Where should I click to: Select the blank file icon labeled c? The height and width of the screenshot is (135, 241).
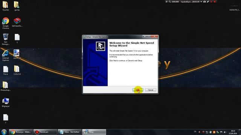[17, 38]
